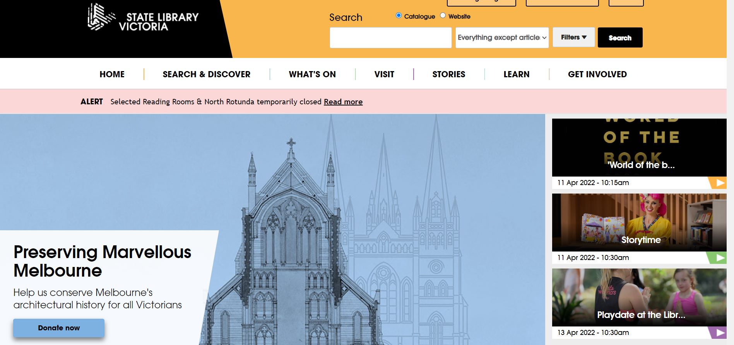Click the black Search button
Image resolution: width=734 pixels, height=345 pixels.
coord(620,37)
